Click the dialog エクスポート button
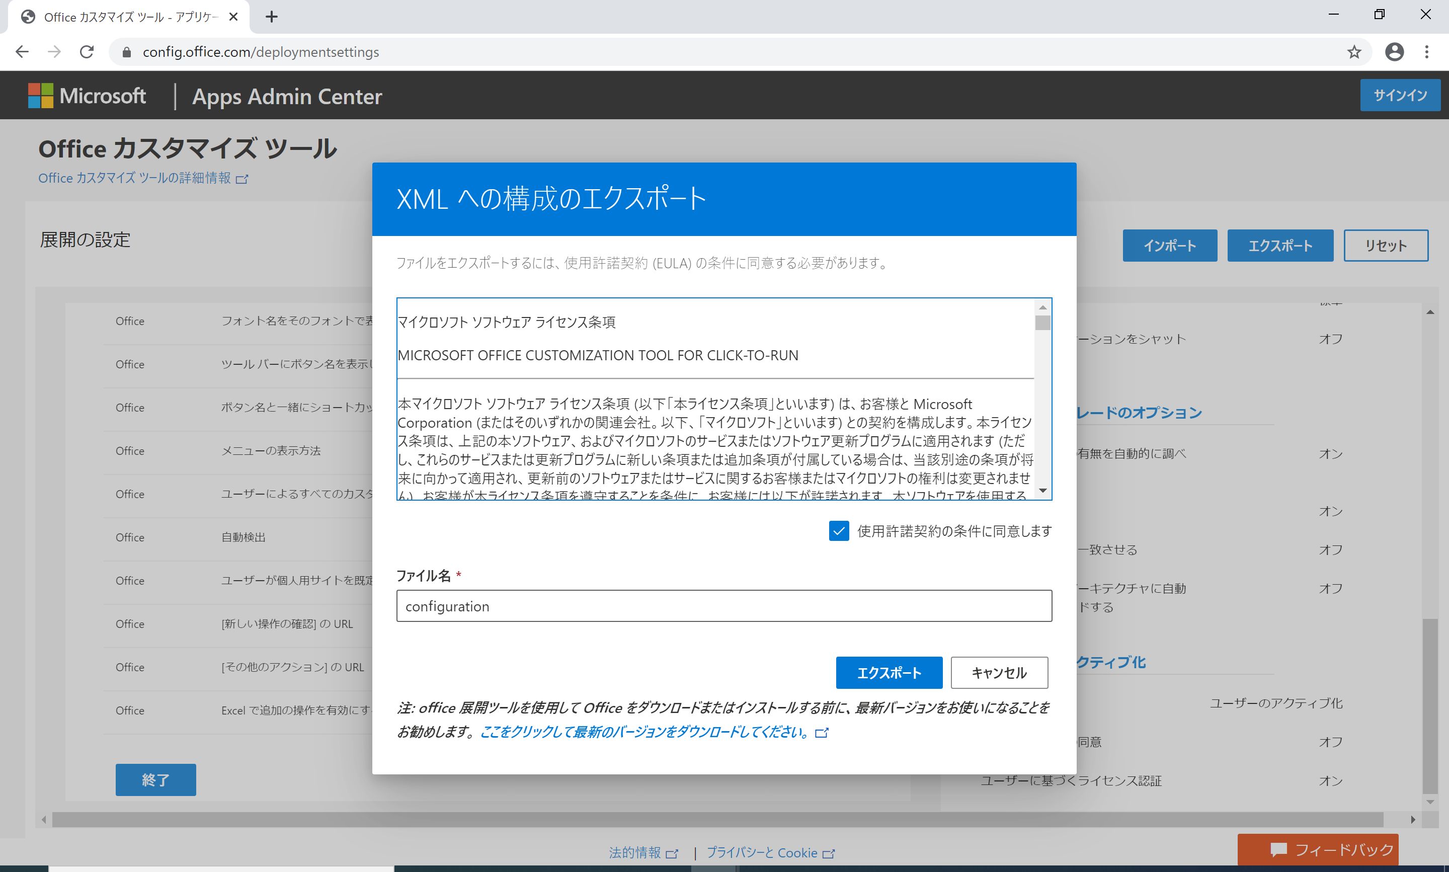1449x872 pixels. (889, 672)
